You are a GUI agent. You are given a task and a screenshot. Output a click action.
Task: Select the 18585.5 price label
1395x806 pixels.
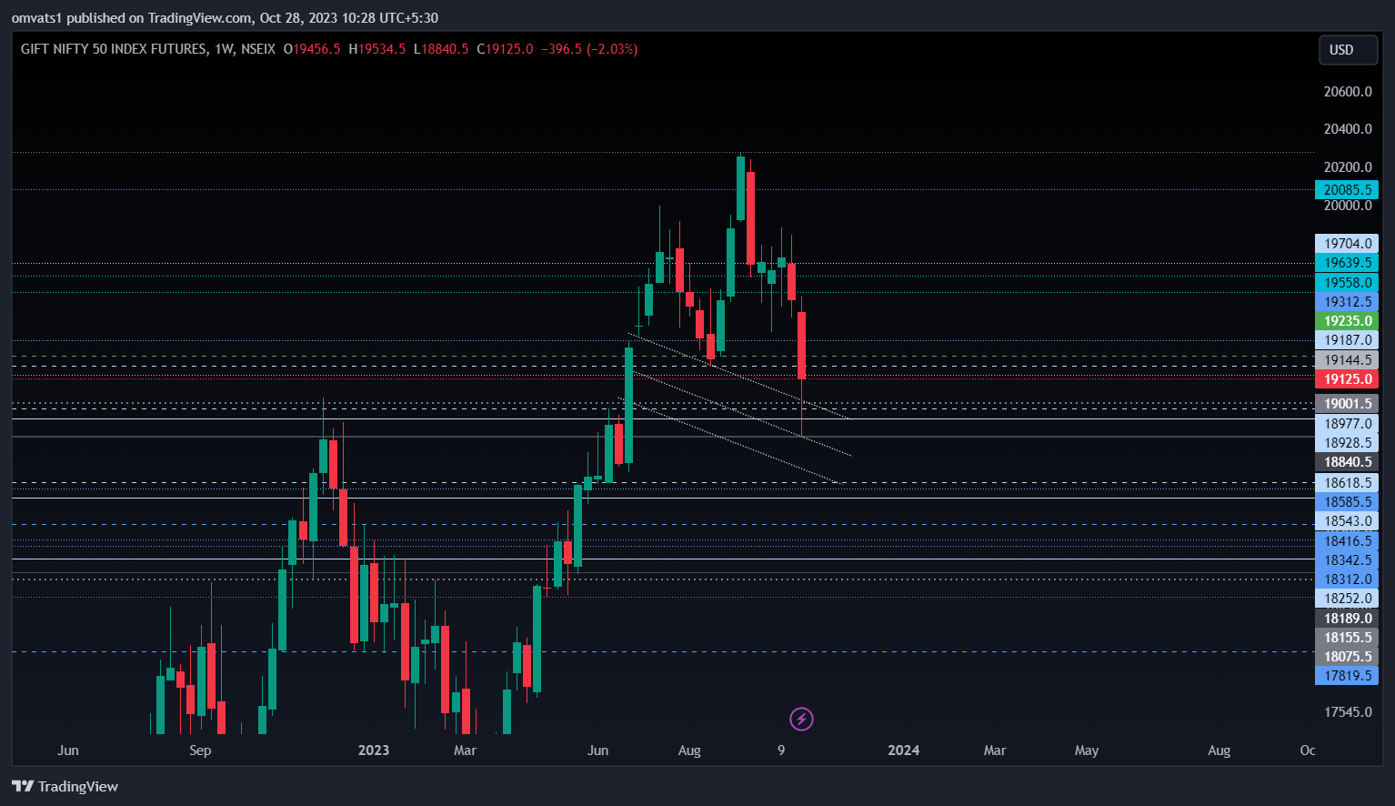click(1347, 502)
